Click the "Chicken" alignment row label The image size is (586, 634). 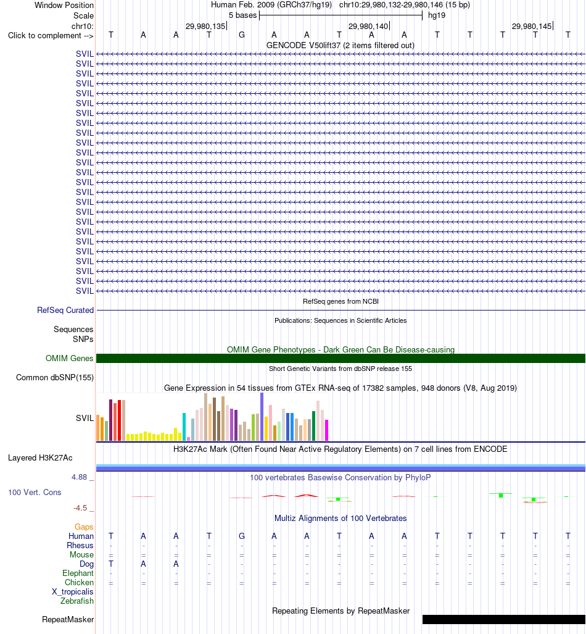[79, 583]
